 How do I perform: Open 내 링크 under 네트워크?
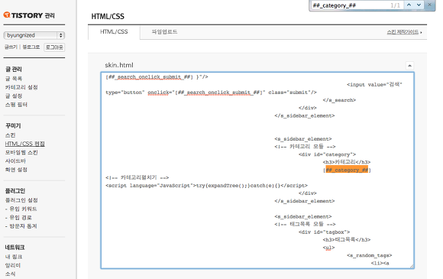pyautogui.click(x=14, y=257)
